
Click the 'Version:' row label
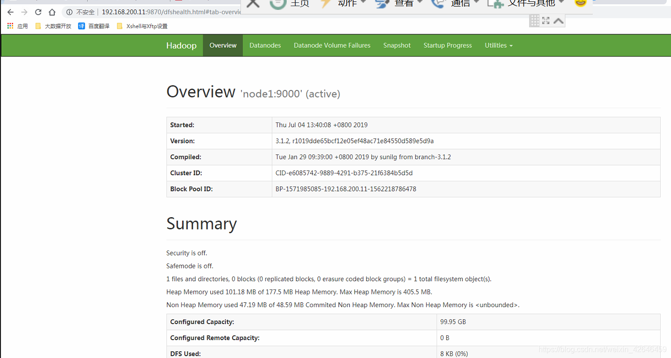pyautogui.click(x=182, y=141)
